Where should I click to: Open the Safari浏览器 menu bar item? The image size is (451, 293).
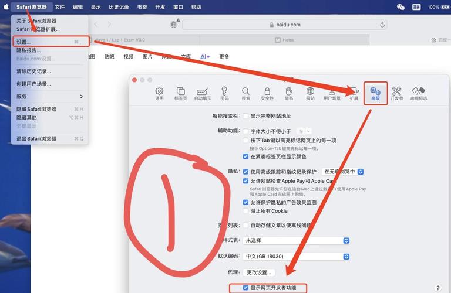point(31,7)
